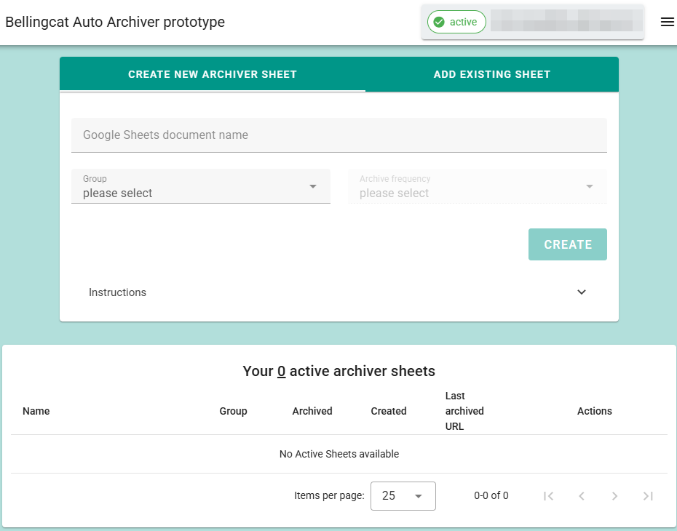
Task: Open the hamburger menu icon
Action: click(667, 22)
